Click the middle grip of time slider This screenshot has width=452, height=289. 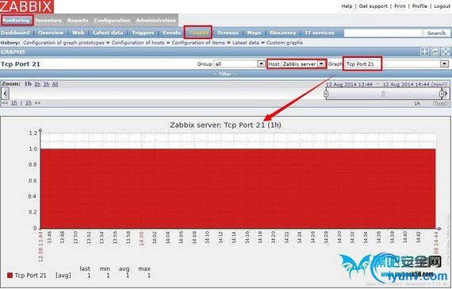383,94
